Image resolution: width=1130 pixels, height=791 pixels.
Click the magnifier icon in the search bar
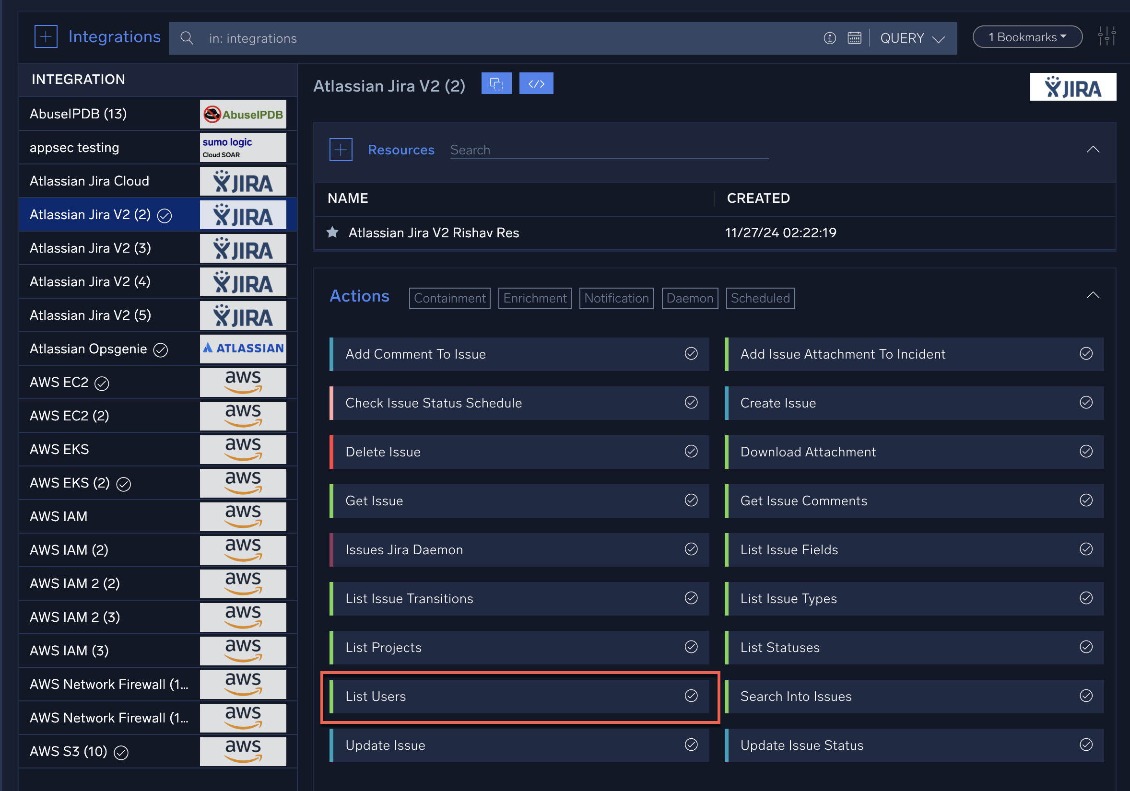click(x=187, y=38)
